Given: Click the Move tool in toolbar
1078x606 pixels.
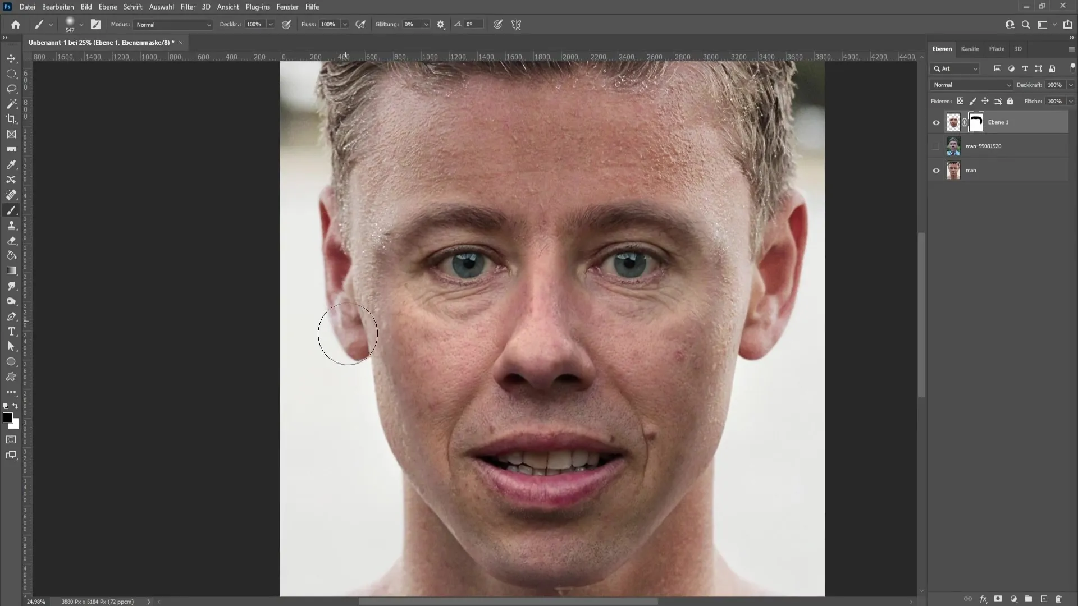Looking at the screenshot, I should 11,58.
